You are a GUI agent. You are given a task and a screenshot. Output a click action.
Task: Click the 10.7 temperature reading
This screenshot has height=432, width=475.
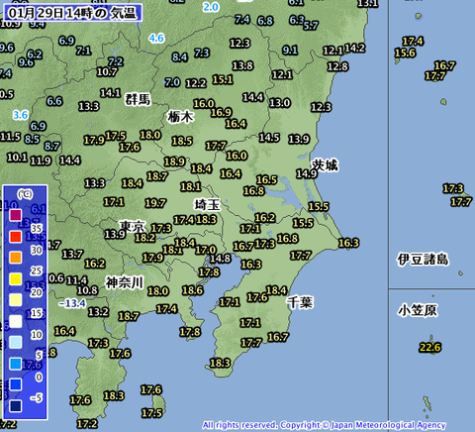point(107,71)
